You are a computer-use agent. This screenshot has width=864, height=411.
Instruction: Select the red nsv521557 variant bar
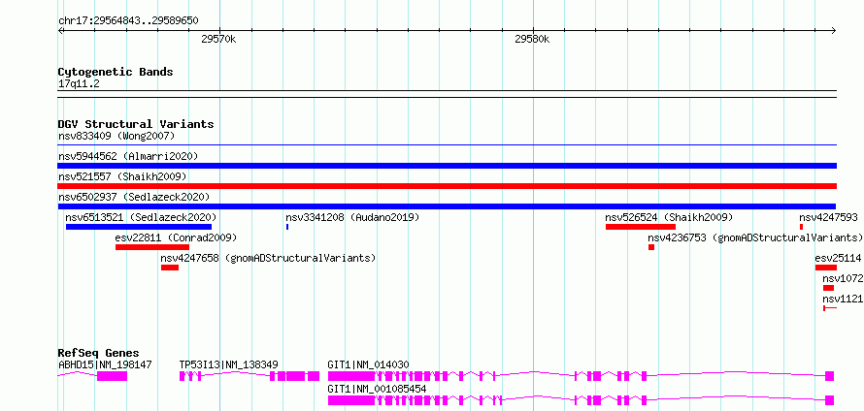[447, 186]
